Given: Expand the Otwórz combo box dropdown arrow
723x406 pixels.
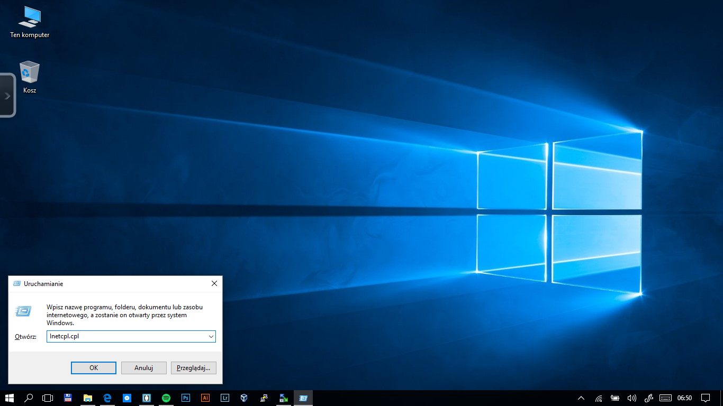Looking at the screenshot, I should (x=211, y=336).
